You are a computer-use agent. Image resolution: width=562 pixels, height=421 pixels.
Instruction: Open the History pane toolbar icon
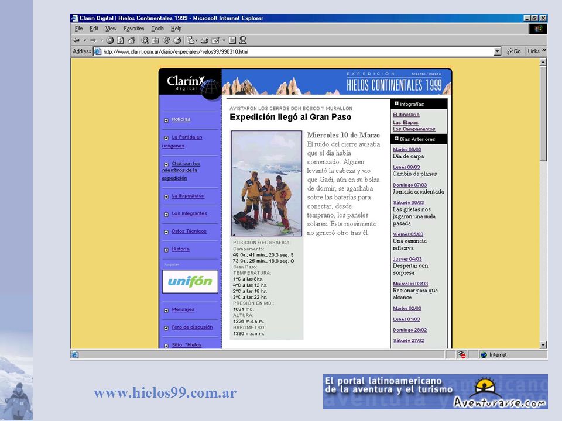[177, 40]
